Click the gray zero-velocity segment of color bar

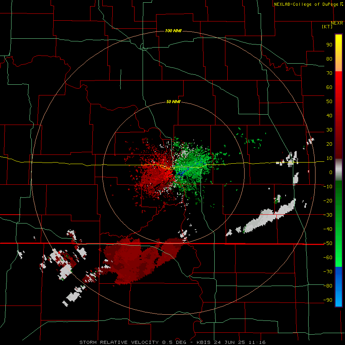(338, 170)
